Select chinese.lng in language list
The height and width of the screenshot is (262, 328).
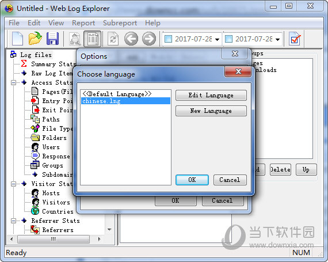[125, 101]
